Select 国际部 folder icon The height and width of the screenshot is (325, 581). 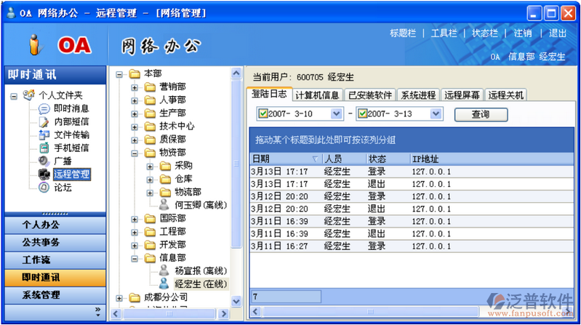(x=150, y=219)
